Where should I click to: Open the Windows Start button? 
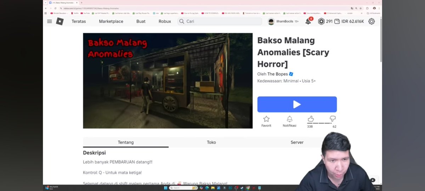tap(166, 188)
